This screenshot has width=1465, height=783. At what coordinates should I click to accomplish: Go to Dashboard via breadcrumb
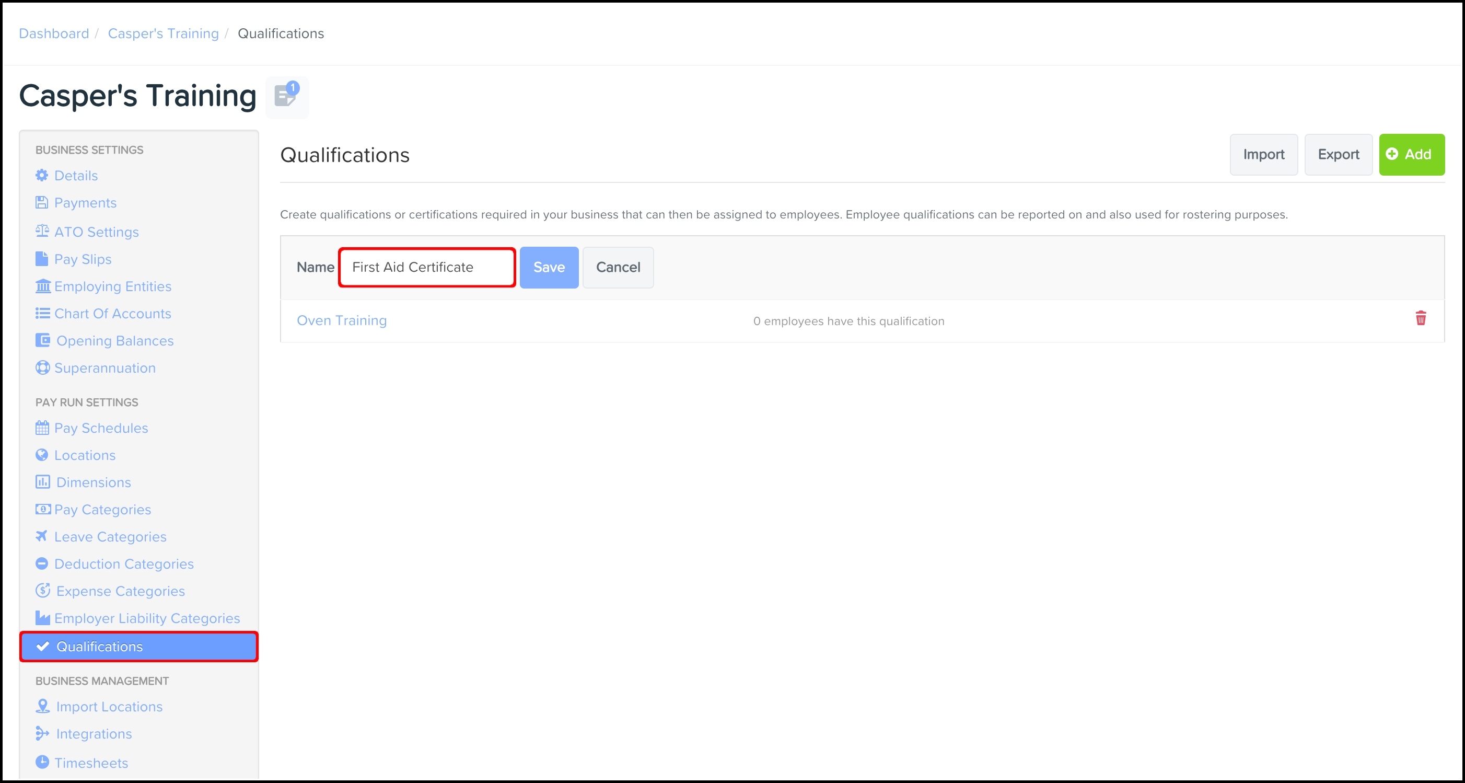[x=54, y=33]
